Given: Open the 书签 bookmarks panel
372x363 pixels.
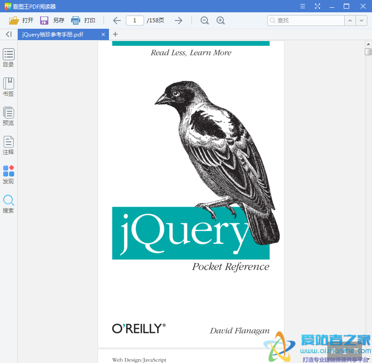Looking at the screenshot, I should point(8,87).
